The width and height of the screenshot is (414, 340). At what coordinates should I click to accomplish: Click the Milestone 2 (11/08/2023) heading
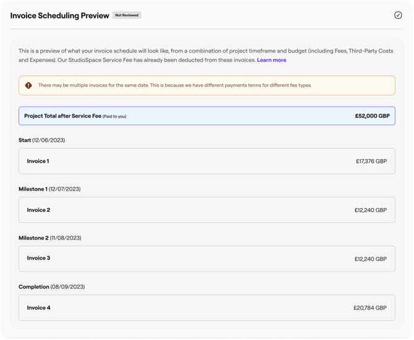pos(50,238)
